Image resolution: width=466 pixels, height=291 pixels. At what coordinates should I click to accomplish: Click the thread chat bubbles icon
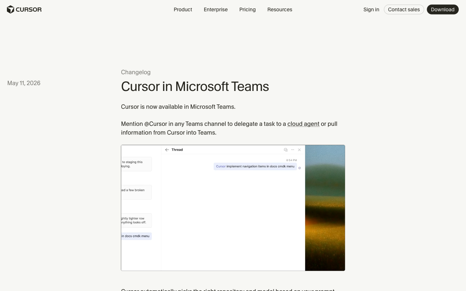pyautogui.click(x=285, y=150)
